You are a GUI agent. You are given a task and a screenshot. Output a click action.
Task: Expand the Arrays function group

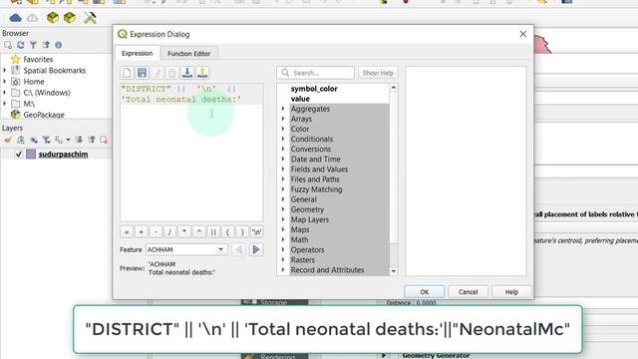click(x=283, y=119)
